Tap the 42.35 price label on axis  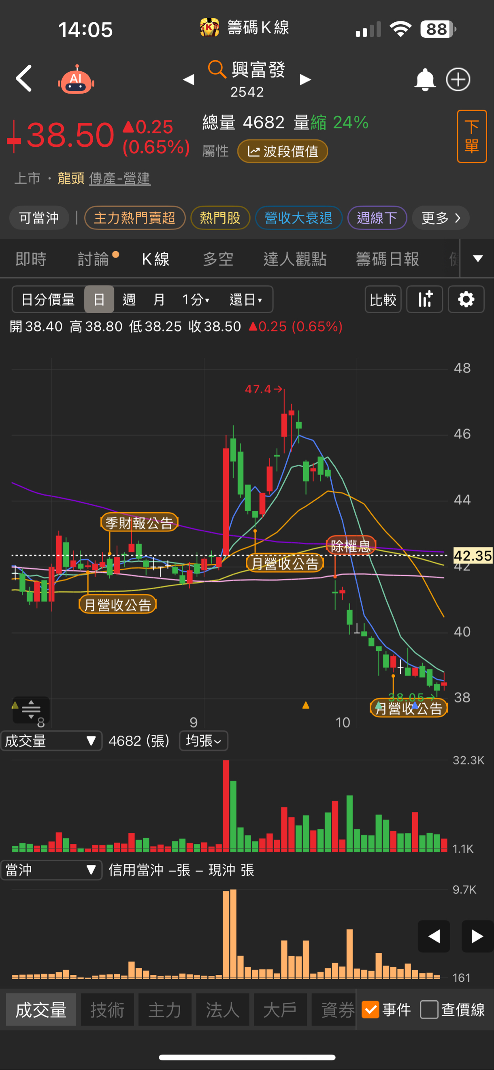click(x=473, y=555)
